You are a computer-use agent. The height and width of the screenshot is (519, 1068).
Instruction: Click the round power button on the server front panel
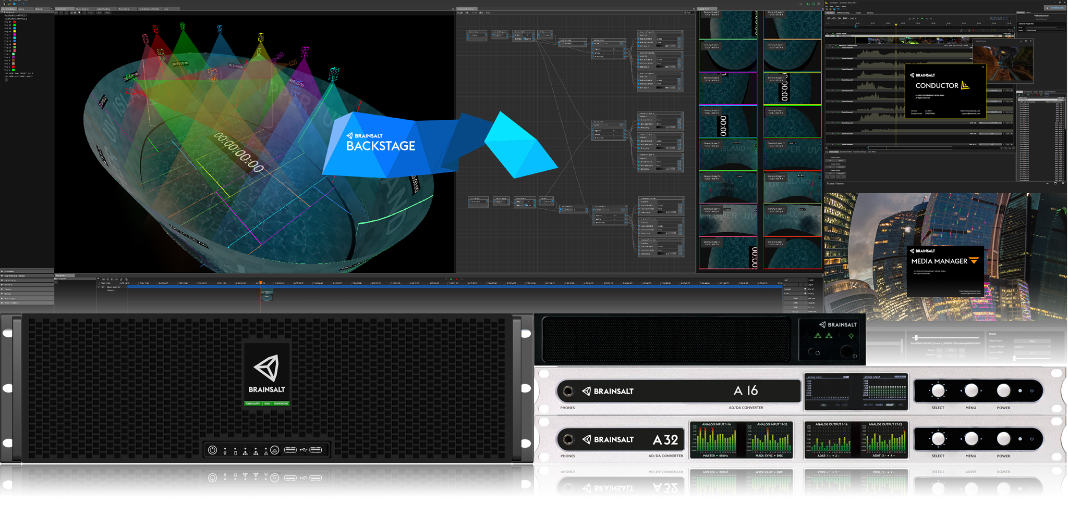tap(212, 450)
